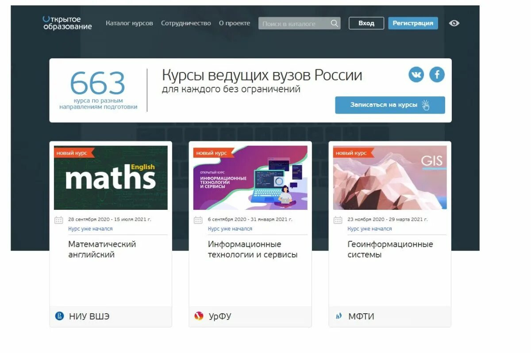Open the VK social network icon
531x353 pixels.
tap(416, 75)
